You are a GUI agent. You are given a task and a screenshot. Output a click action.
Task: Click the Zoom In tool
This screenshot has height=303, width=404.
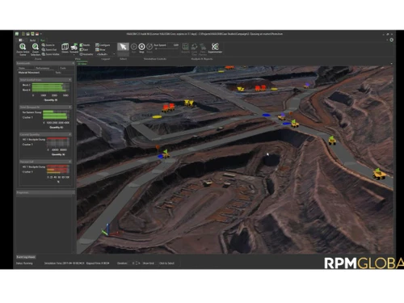click(48, 45)
